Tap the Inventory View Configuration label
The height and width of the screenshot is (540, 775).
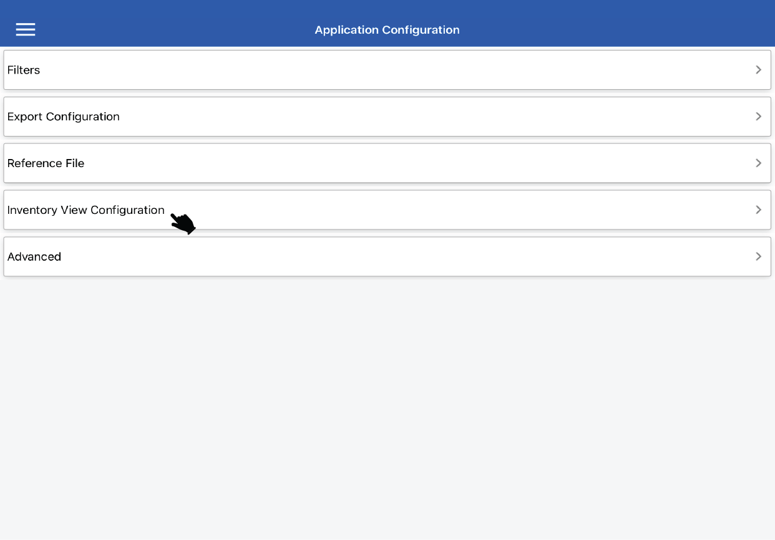pyautogui.click(x=85, y=210)
